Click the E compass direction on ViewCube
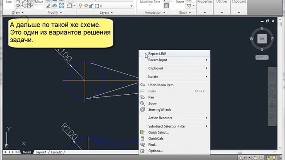 tap(273, 39)
